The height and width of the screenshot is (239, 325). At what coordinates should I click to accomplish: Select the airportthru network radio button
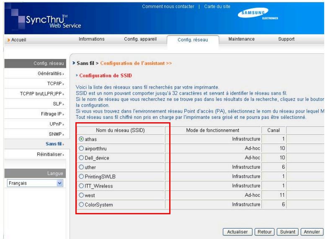81,148
